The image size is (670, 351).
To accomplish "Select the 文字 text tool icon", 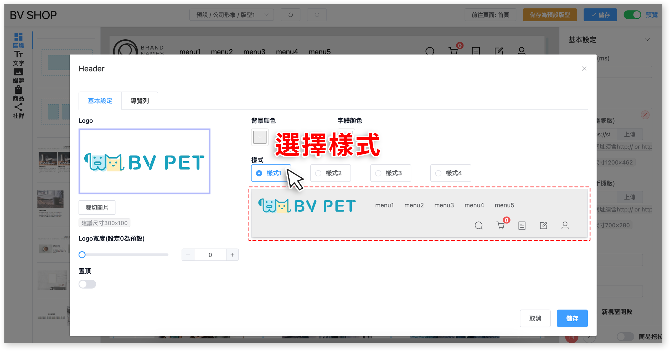I will 18,58.
